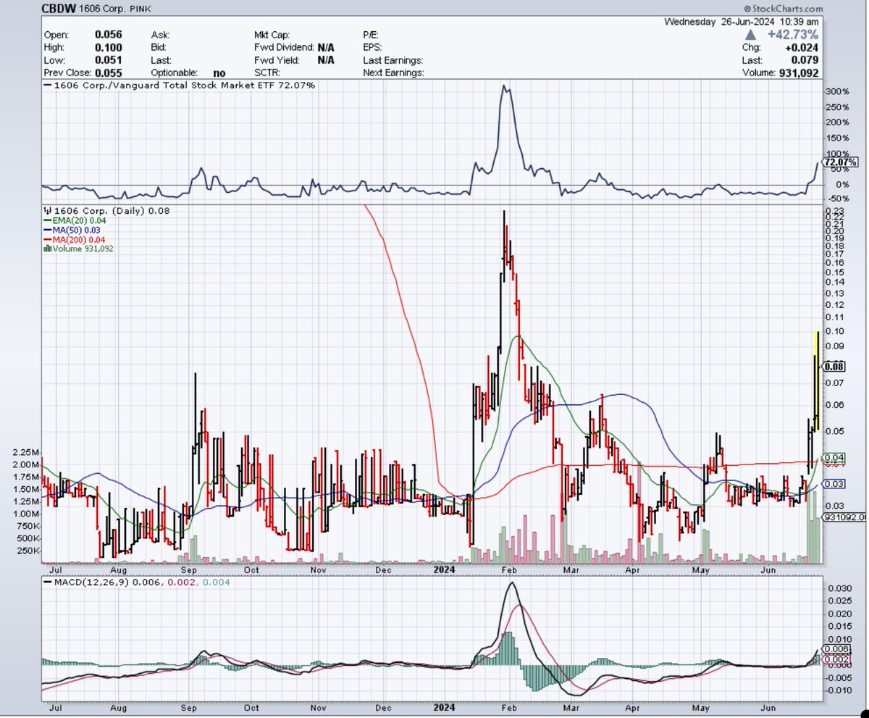The image size is (869, 718).
Task: Click the 'Last Earnings:' label
Action: (x=392, y=61)
